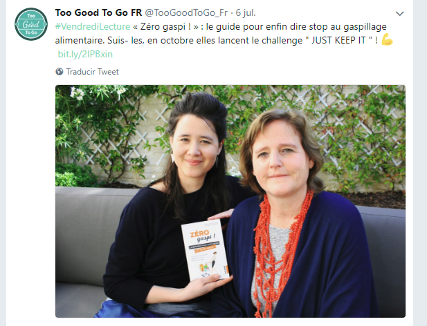This screenshot has width=427, height=326.
Task: Click the tweet text mentioning JUST KEEP IT
Action: point(345,40)
